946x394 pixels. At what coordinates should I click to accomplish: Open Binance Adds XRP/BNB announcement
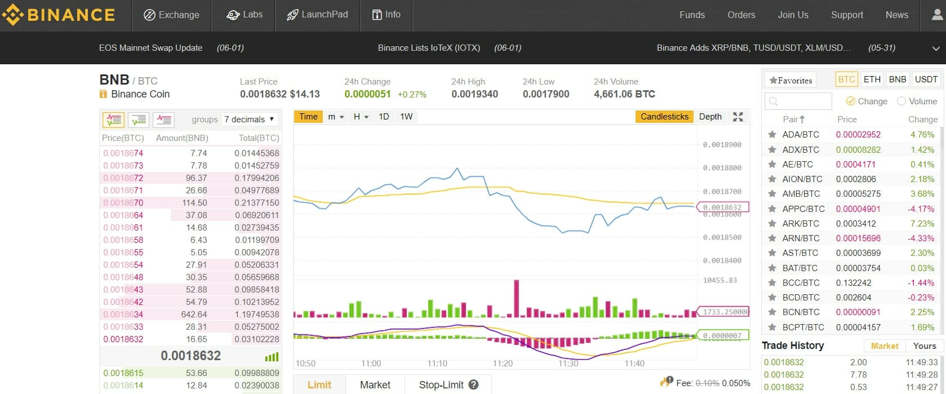pyautogui.click(x=753, y=48)
